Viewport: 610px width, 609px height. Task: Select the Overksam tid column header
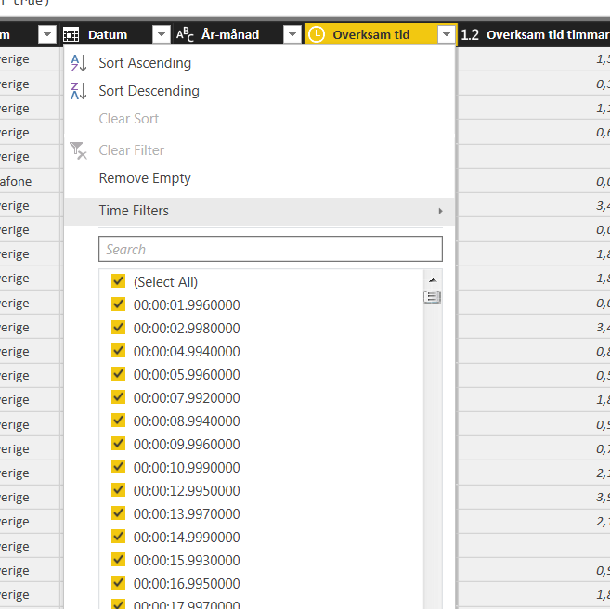(x=371, y=35)
